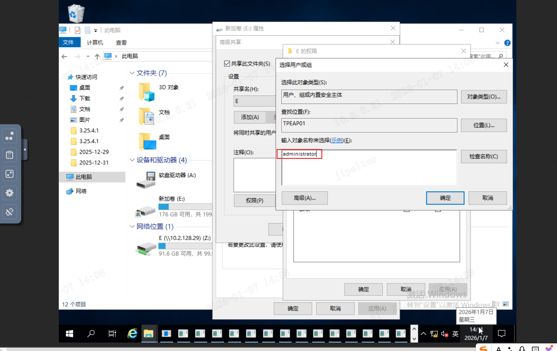This screenshot has height=351, width=557.
Task: Click the fullscreen icon on floating sidebar
Action: (x=9, y=174)
